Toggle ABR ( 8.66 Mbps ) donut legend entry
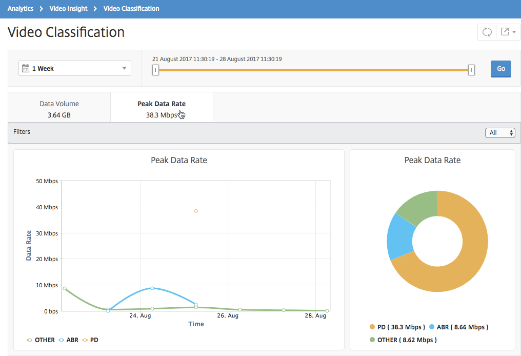The width and height of the screenshot is (521, 356). (x=458, y=327)
